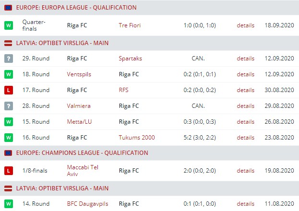This screenshot has height=211, width=299.
Task: Open the Ventspils team page
Action: coord(79,74)
